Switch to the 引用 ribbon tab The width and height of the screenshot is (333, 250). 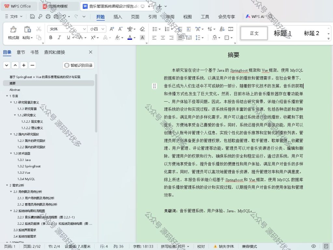(x=153, y=17)
